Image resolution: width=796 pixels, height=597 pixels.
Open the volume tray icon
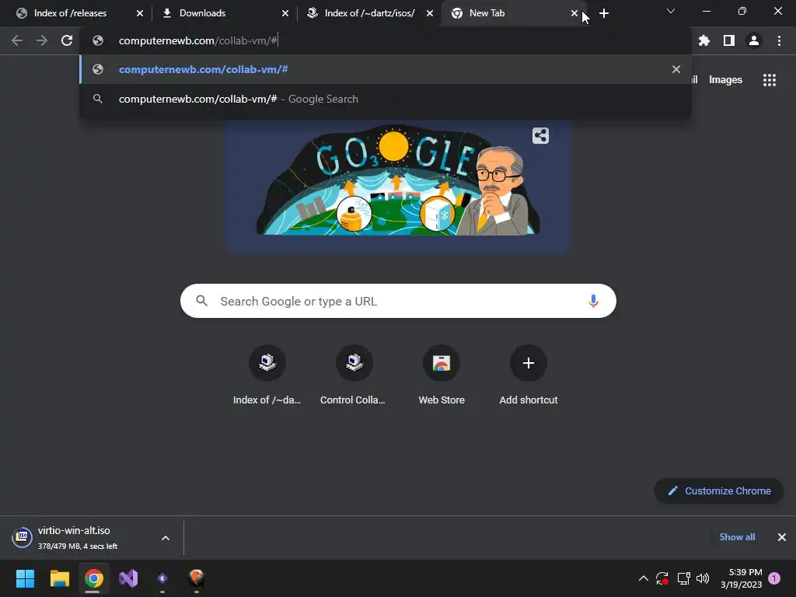(x=703, y=578)
